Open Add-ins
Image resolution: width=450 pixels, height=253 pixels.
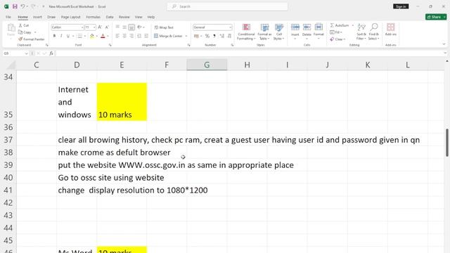point(391,30)
